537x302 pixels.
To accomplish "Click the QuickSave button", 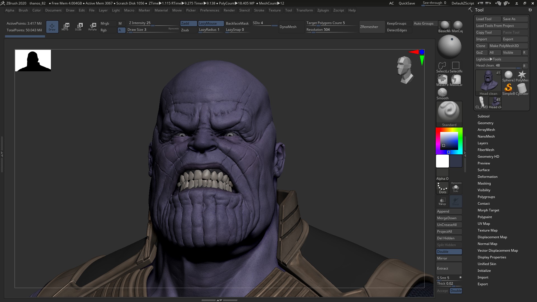I will tap(407, 3).
